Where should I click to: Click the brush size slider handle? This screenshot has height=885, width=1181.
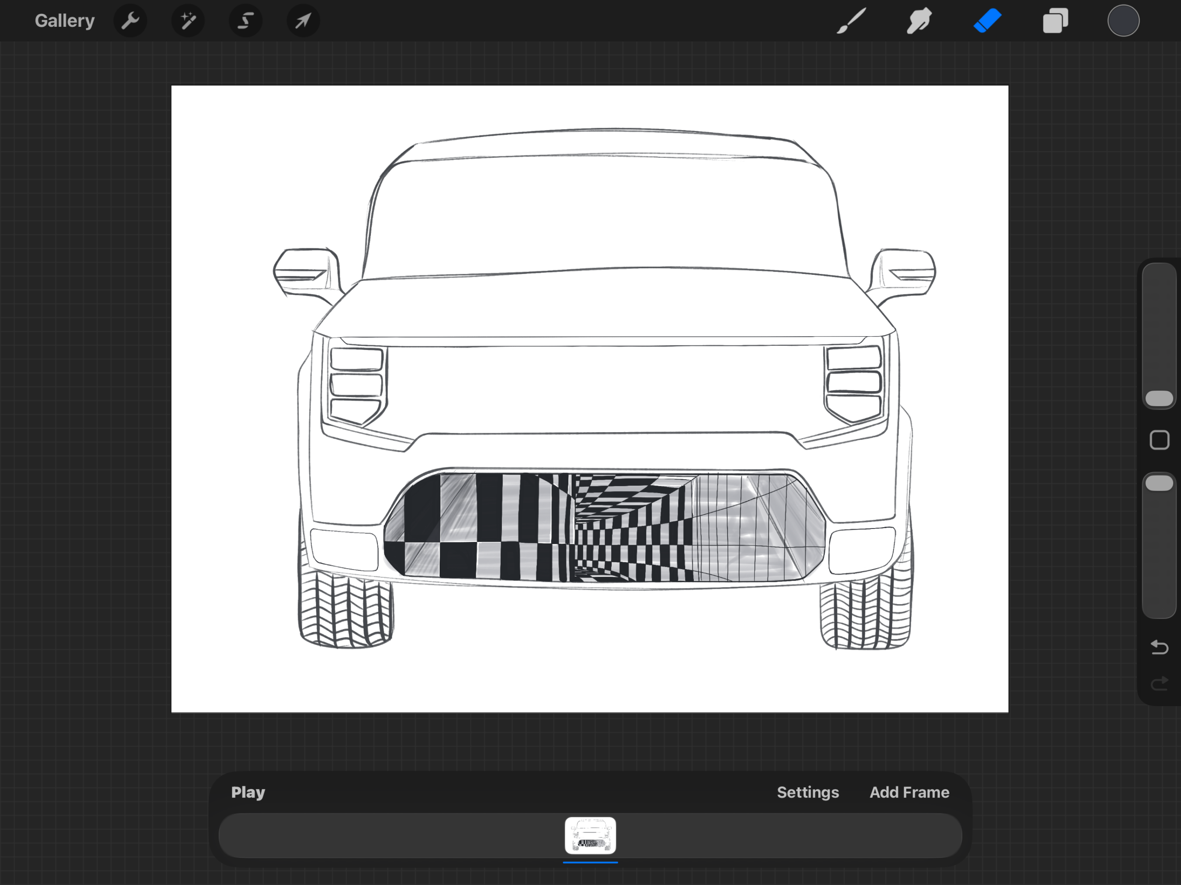point(1159,398)
